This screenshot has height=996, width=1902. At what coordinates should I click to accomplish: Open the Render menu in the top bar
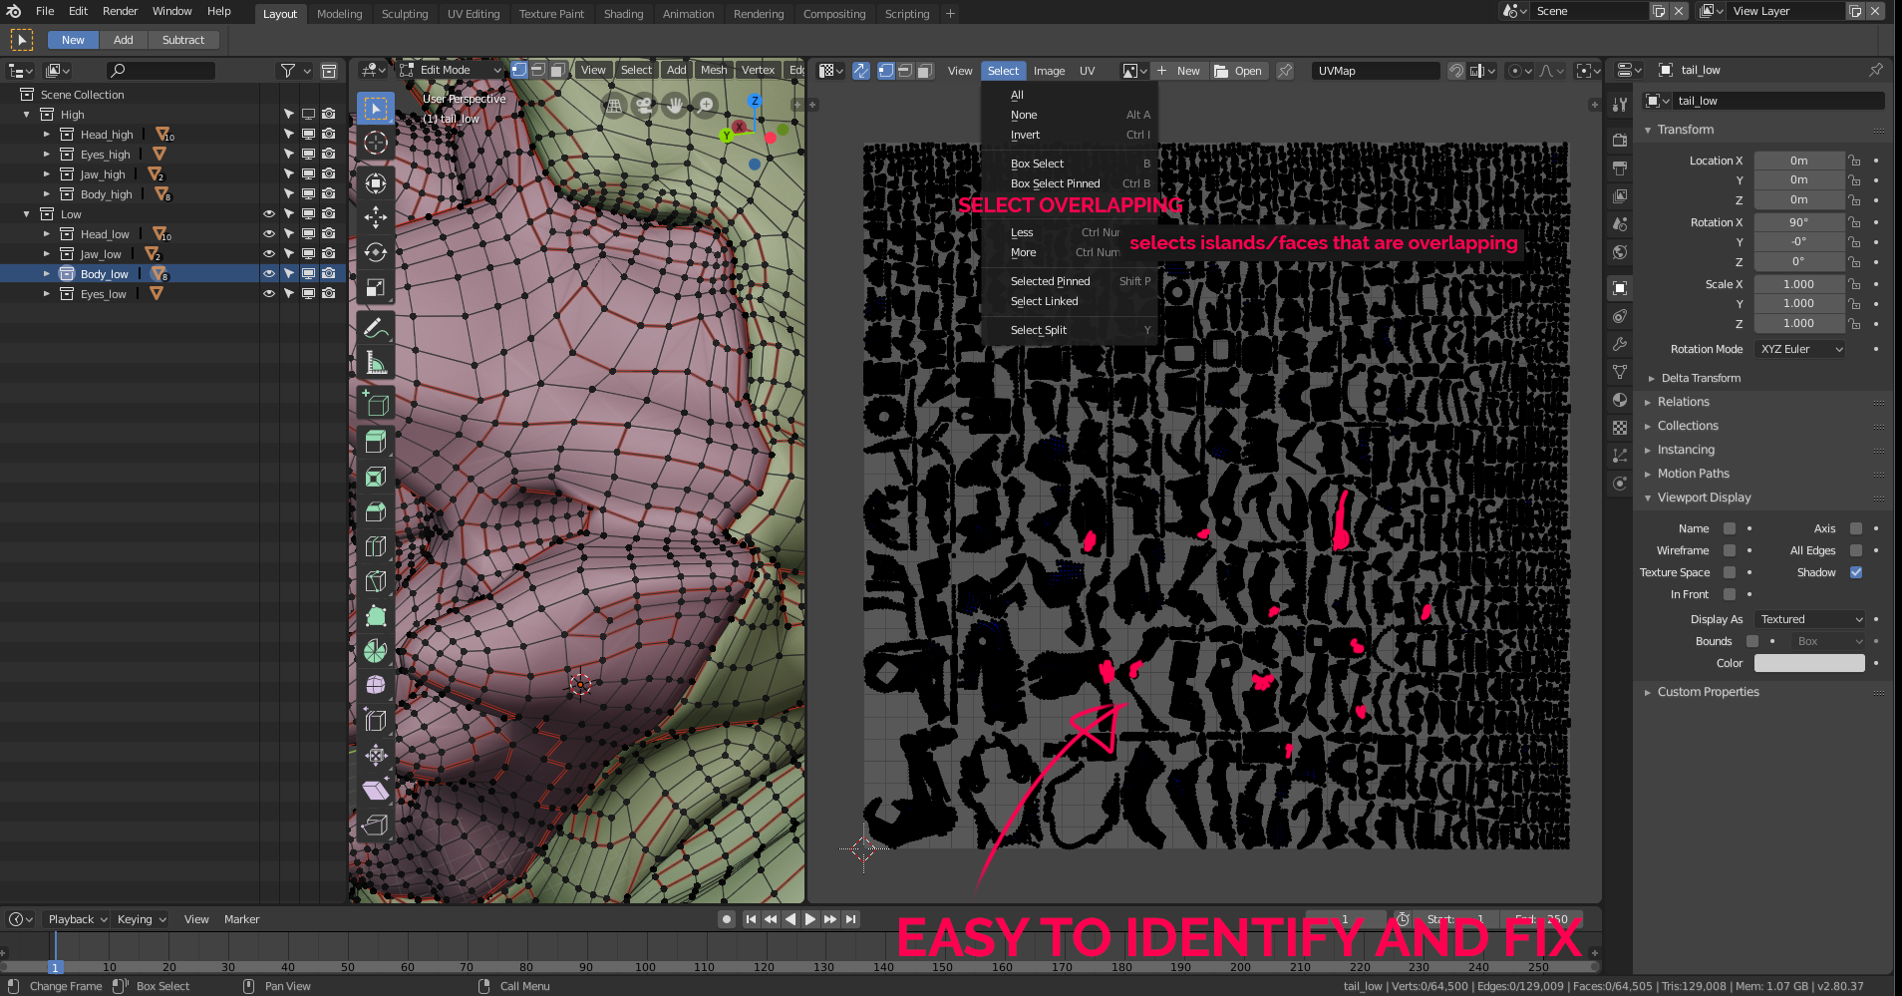120,11
